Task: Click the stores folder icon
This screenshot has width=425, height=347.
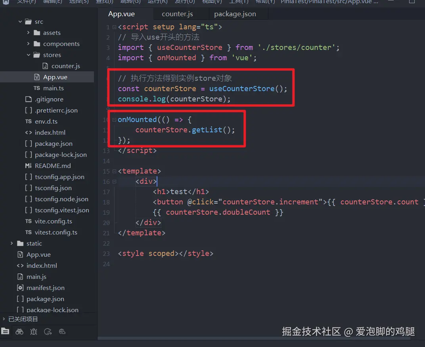Action: point(37,55)
